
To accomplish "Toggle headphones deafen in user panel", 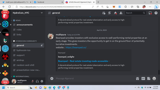I will (x=37, y=81).
